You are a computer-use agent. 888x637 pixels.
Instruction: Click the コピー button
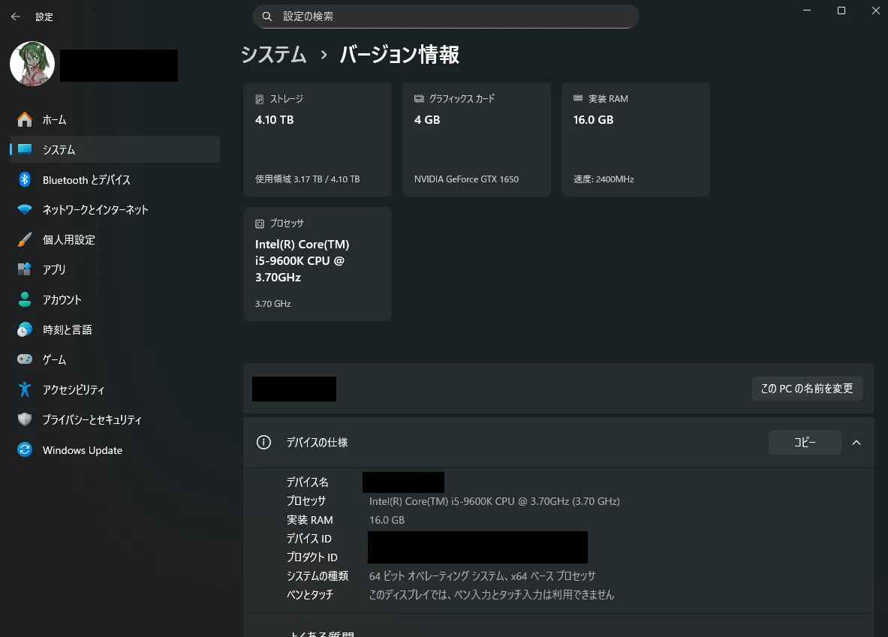tap(805, 442)
